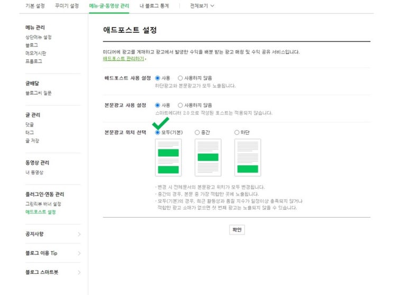Select 모두(기본) ad position radio
This screenshot has height=295, width=393.
[158, 132]
